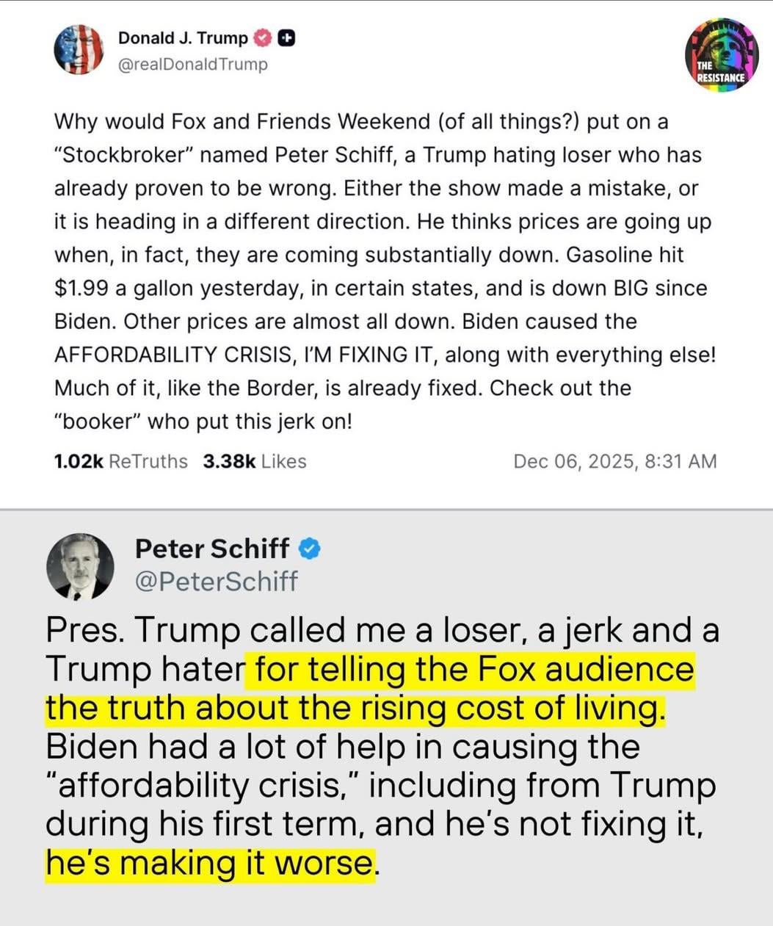
Task: Click the red verified badge beside Trump's name
Action: (262, 37)
